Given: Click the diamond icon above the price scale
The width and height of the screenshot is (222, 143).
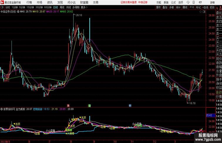Looking at the screenshot, I should coord(200,12).
